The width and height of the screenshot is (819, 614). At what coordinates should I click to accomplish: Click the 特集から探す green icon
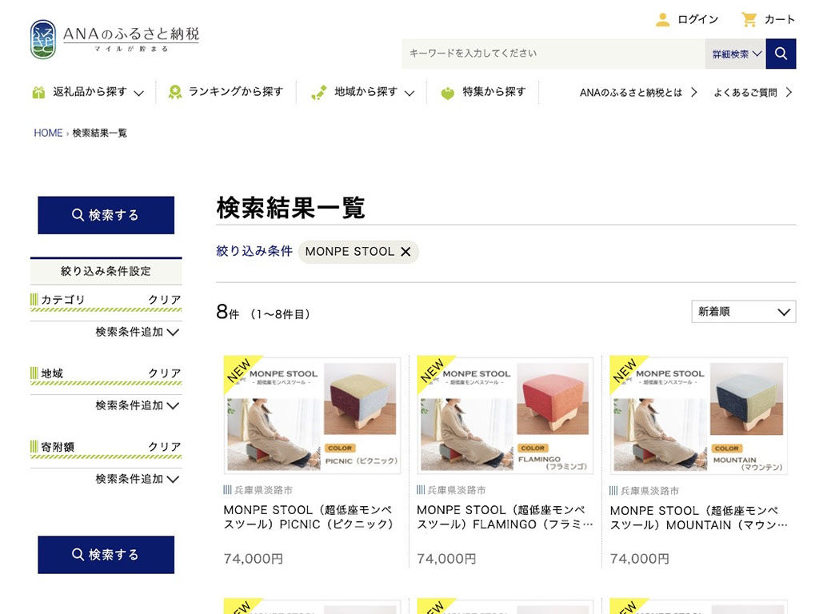pos(448,93)
